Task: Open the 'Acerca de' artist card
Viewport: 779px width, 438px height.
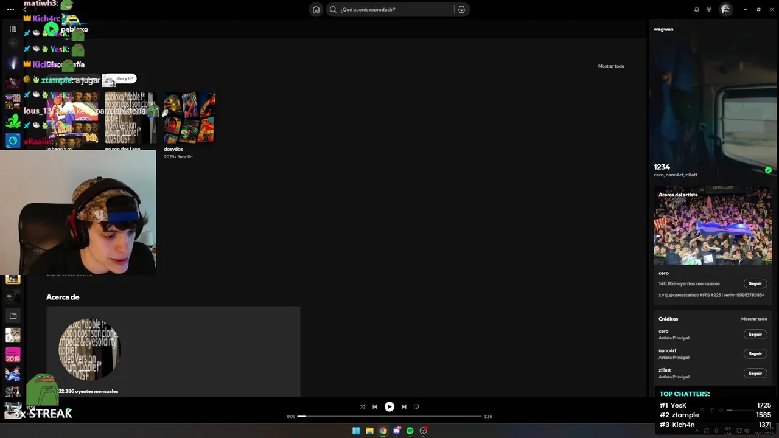Action: pyautogui.click(x=173, y=352)
